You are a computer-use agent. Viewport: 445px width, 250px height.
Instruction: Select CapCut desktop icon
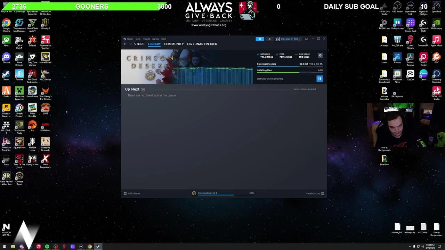point(410,75)
